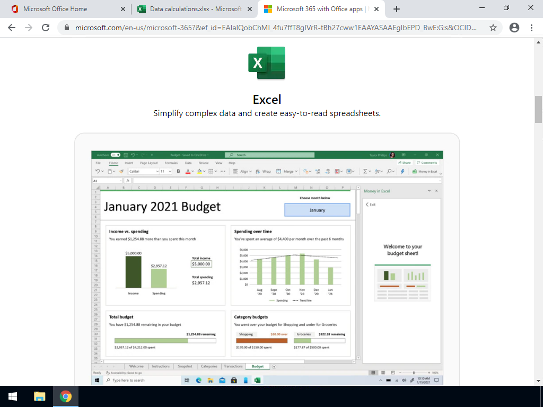
Task: Click the more options ellipsis in Excel ribbon
Action: pyautogui.click(x=223, y=171)
